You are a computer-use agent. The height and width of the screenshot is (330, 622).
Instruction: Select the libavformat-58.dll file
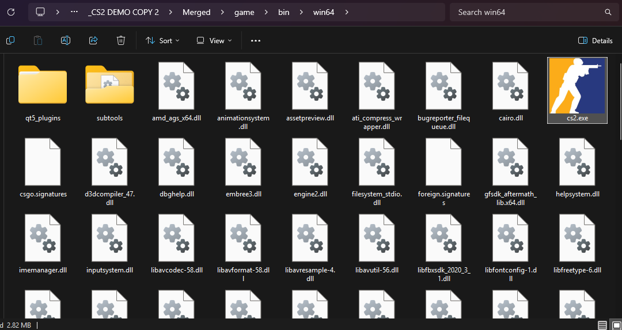point(243,249)
